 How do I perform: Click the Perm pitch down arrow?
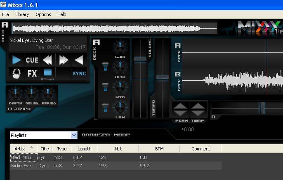click(181, 113)
